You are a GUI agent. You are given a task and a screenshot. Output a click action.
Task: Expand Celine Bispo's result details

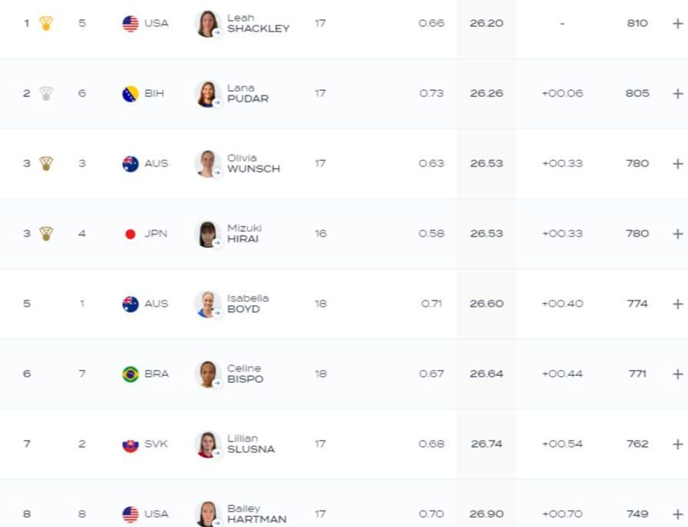click(x=678, y=374)
